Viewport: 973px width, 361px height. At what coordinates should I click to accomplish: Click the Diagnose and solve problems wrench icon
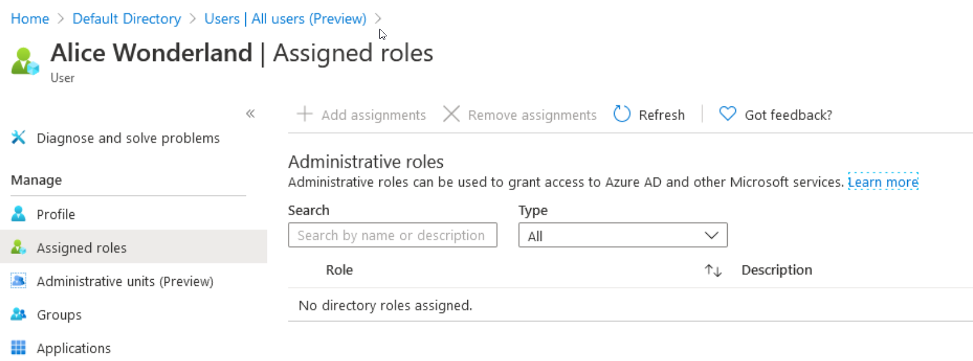[19, 137]
